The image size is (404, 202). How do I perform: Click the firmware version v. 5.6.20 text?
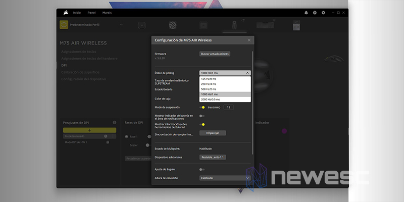[160, 58]
